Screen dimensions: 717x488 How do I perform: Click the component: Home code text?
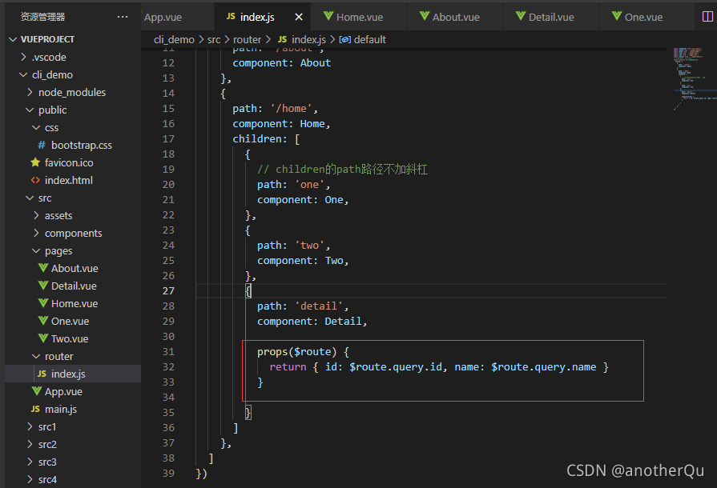pyautogui.click(x=281, y=124)
